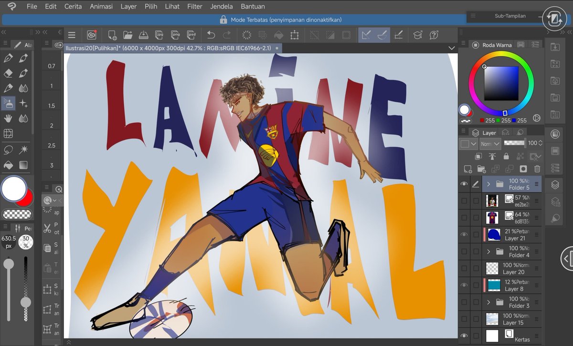Select the Pen tool in the toolbox
The height and width of the screenshot is (346, 573).
8,58
